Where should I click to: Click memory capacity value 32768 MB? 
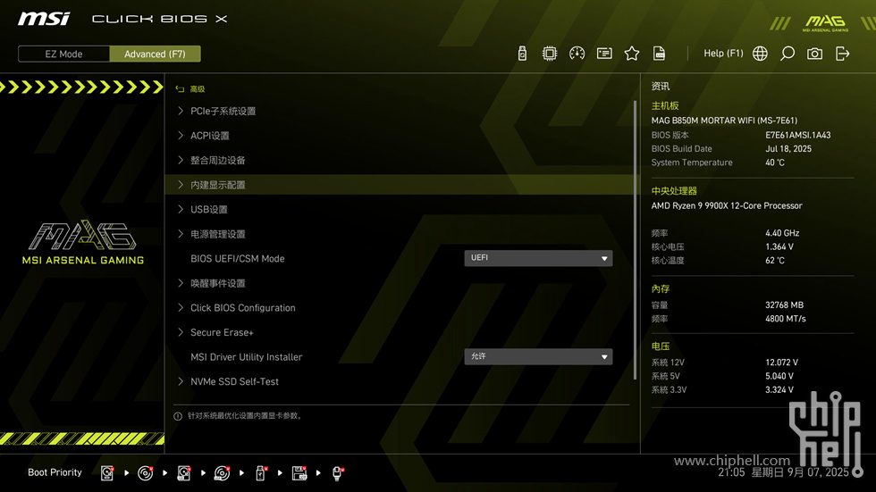point(785,305)
